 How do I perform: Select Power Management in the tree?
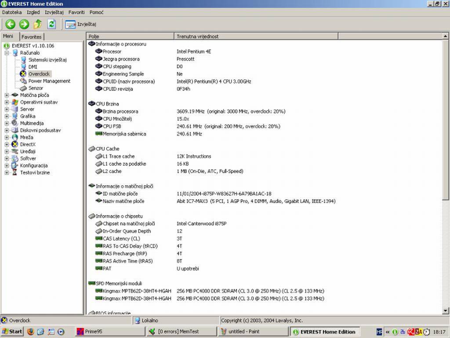49,81
